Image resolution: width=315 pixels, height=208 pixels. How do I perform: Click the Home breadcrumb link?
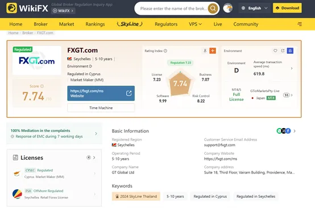[13, 33]
